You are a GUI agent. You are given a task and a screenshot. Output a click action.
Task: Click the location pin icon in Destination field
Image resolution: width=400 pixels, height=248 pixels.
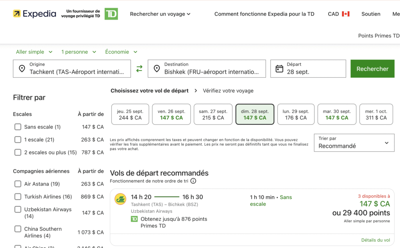(x=157, y=69)
